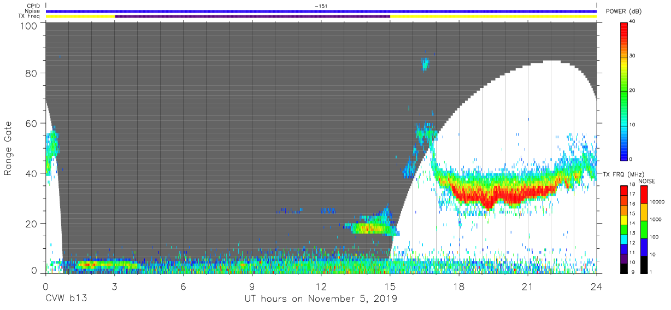Image resolution: width=671 pixels, height=310 pixels.
Task: Click the CVW b13 radar label
Action: tap(66, 299)
